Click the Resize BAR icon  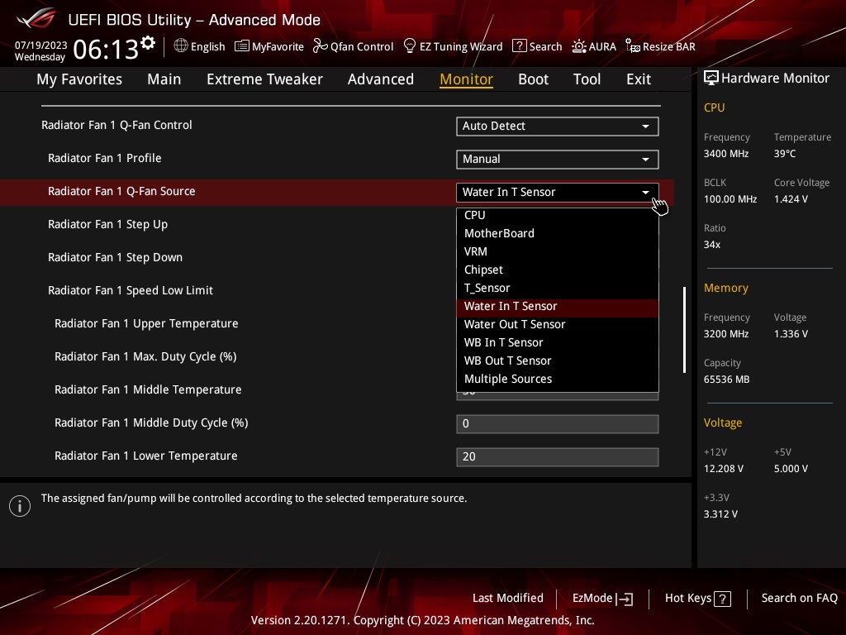(x=633, y=46)
